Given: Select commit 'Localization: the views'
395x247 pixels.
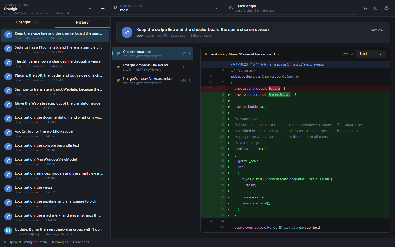Looking at the screenshot, I should click(x=55, y=189).
